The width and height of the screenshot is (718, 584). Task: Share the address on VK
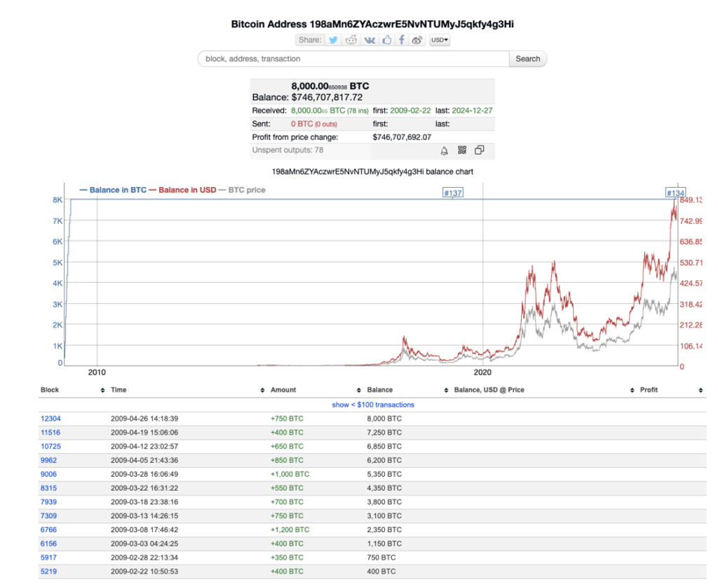pyautogui.click(x=370, y=40)
